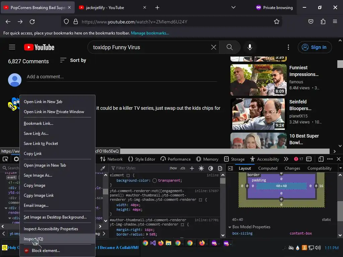Open new tab with plus button
This screenshot has width=343, height=257.
[x=157, y=7]
